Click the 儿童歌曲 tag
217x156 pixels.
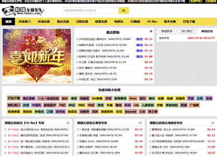pos(148,105)
